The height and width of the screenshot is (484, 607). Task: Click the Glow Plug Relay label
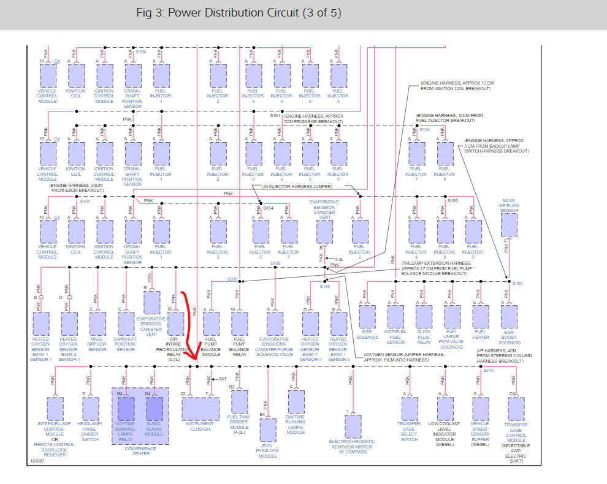pyautogui.click(x=424, y=337)
